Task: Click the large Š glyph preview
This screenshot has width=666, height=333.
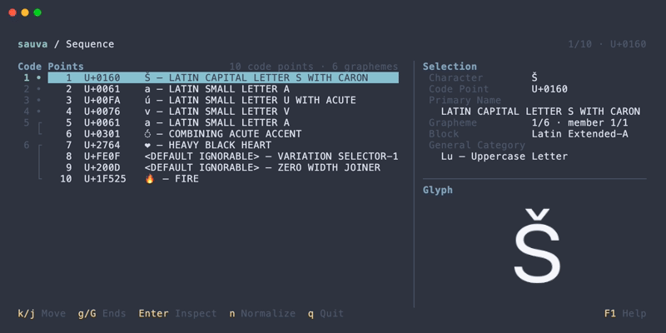Action: click(x=537, y=246)
